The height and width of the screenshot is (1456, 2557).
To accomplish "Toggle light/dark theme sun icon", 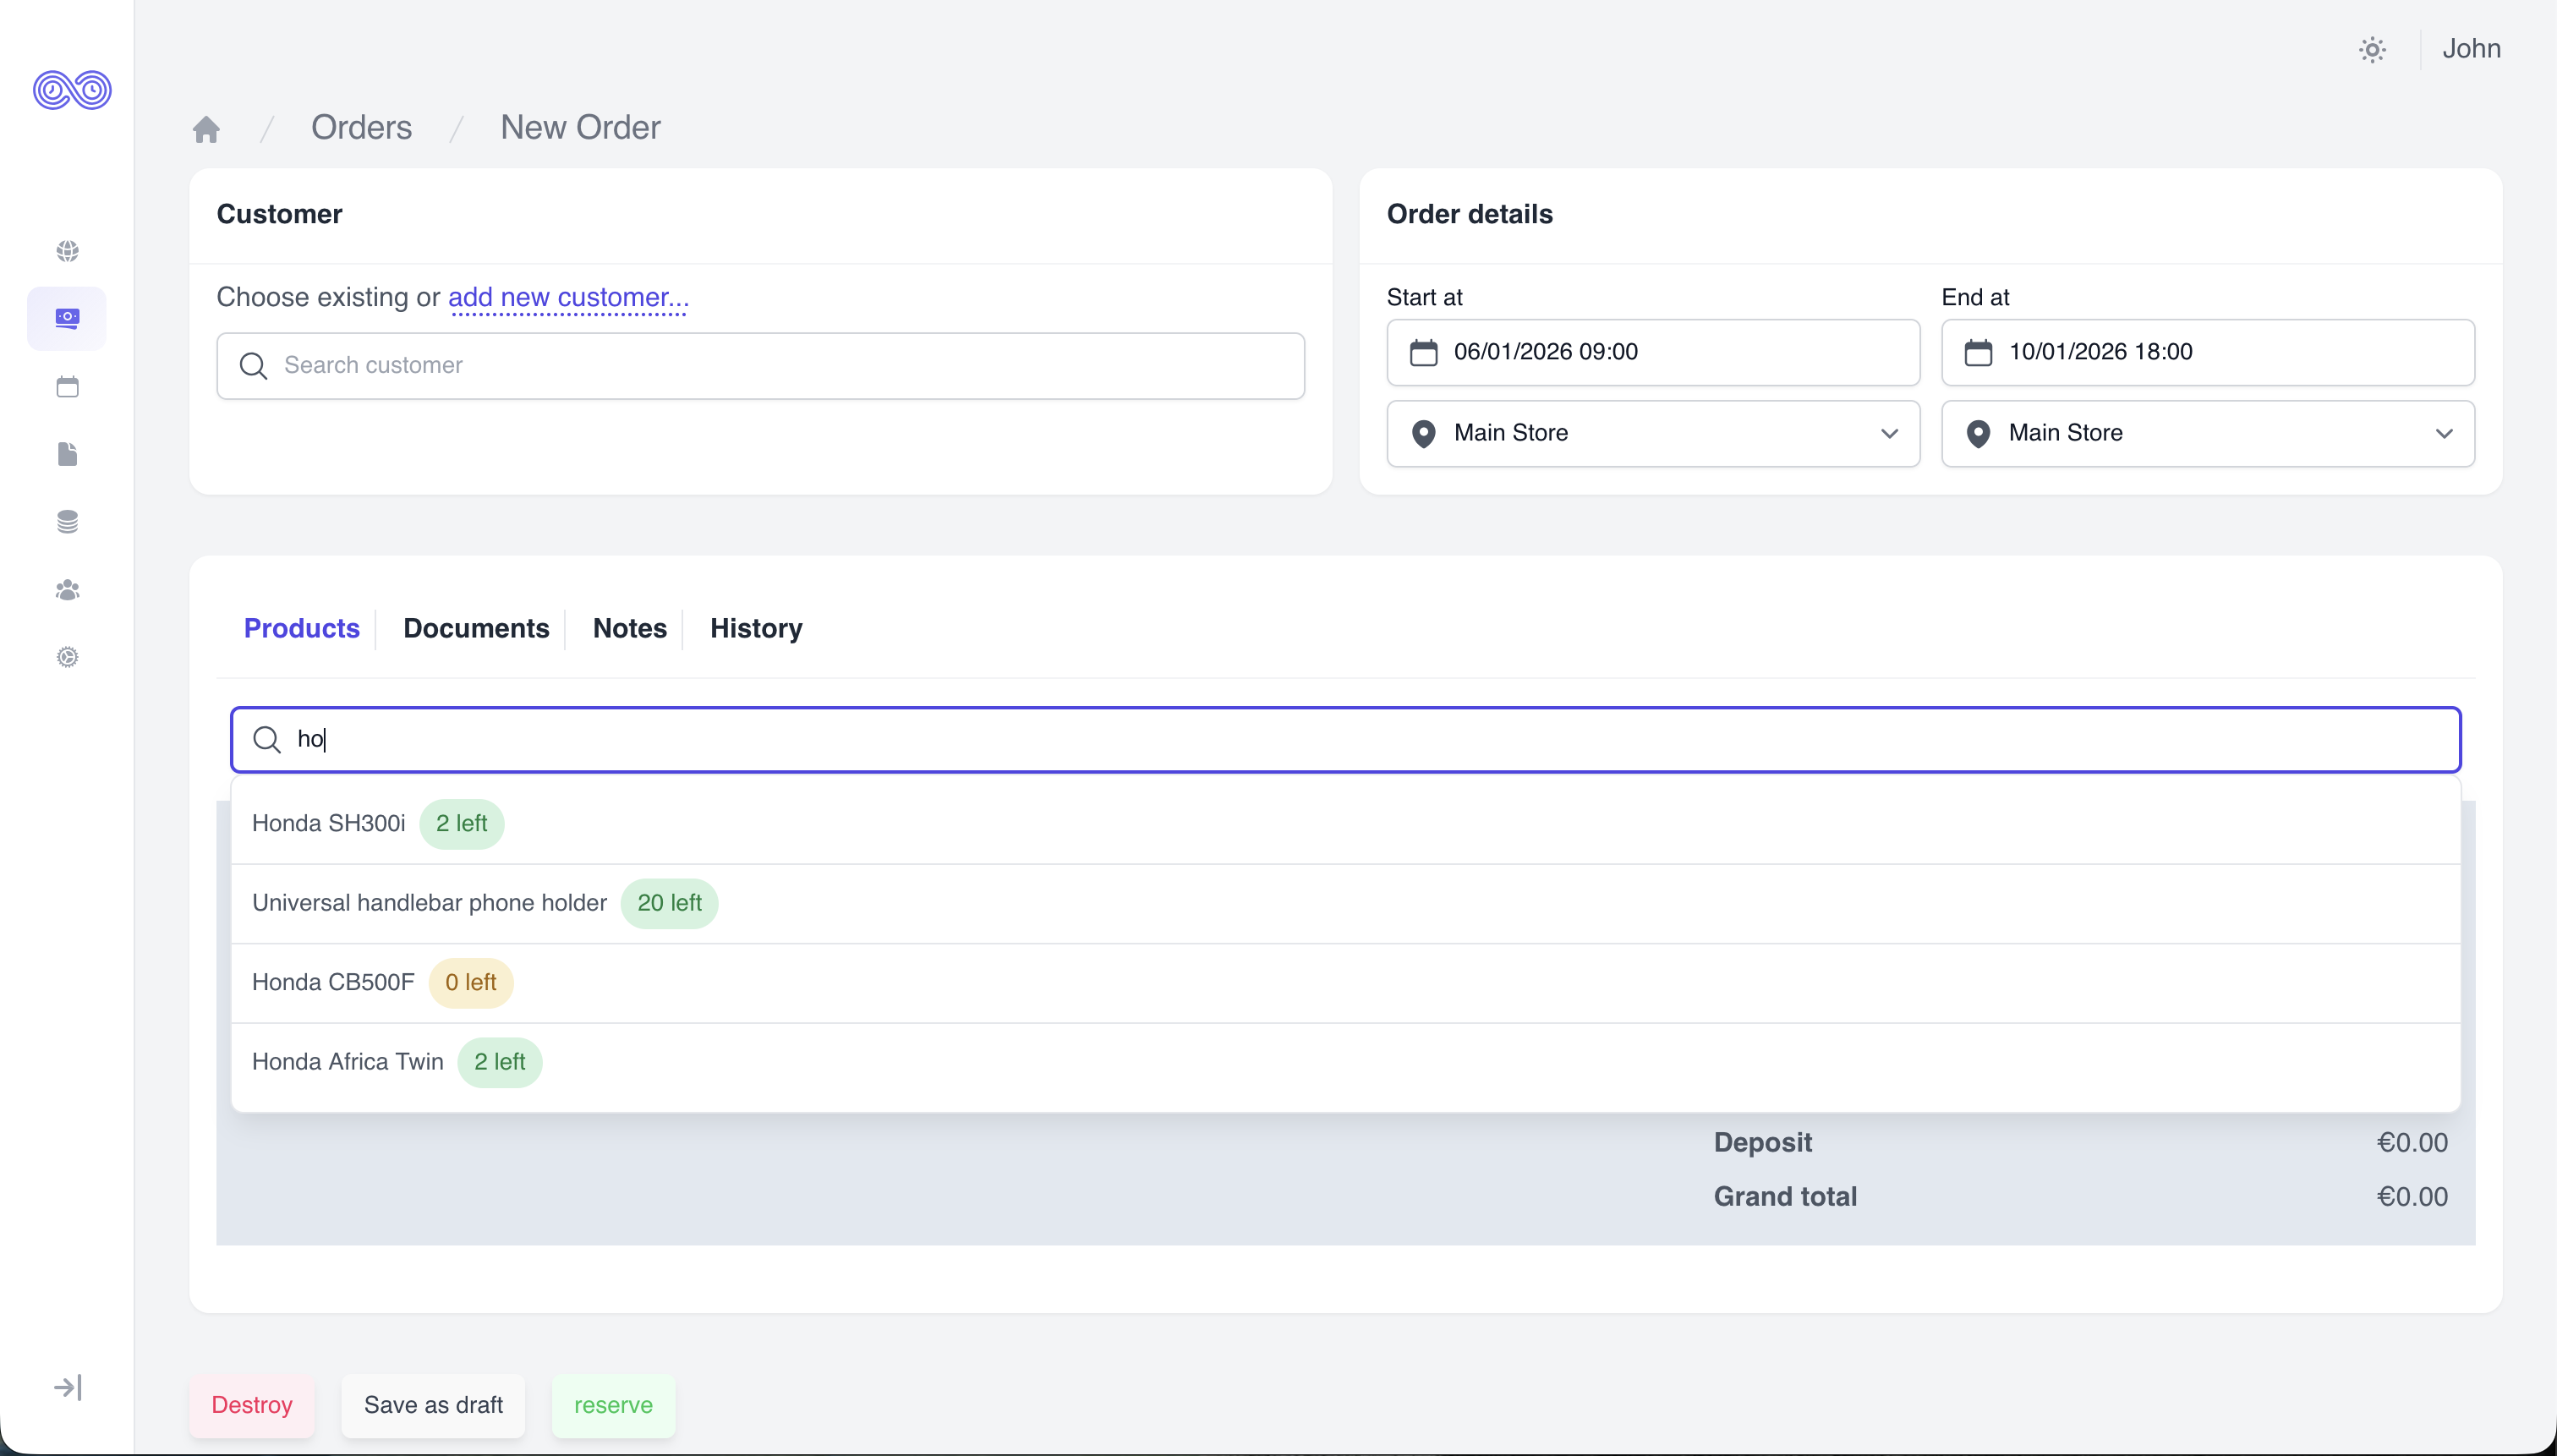I will pyautogui.click(x=2372, y=49).
